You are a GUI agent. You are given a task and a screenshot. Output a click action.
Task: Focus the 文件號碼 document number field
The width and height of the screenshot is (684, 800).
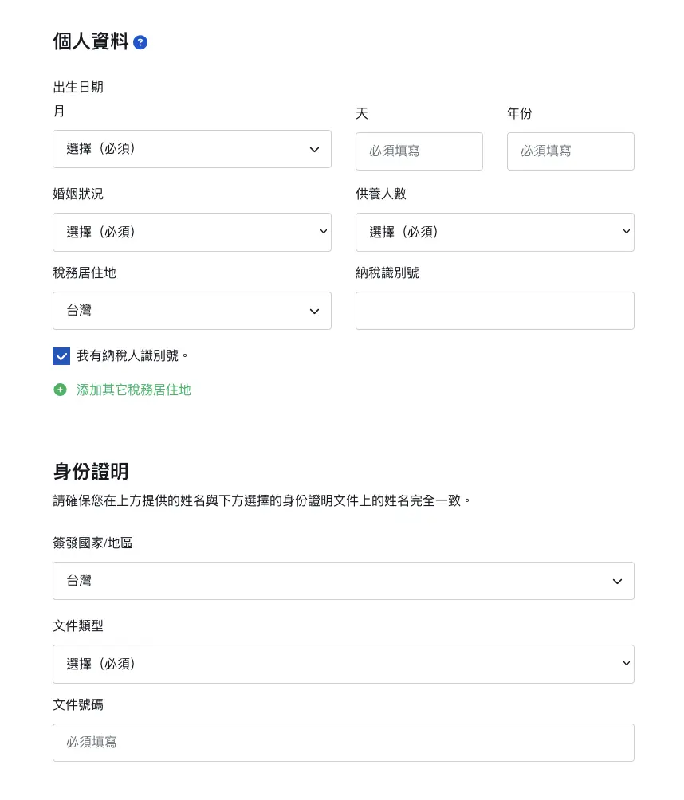[343, 742]
